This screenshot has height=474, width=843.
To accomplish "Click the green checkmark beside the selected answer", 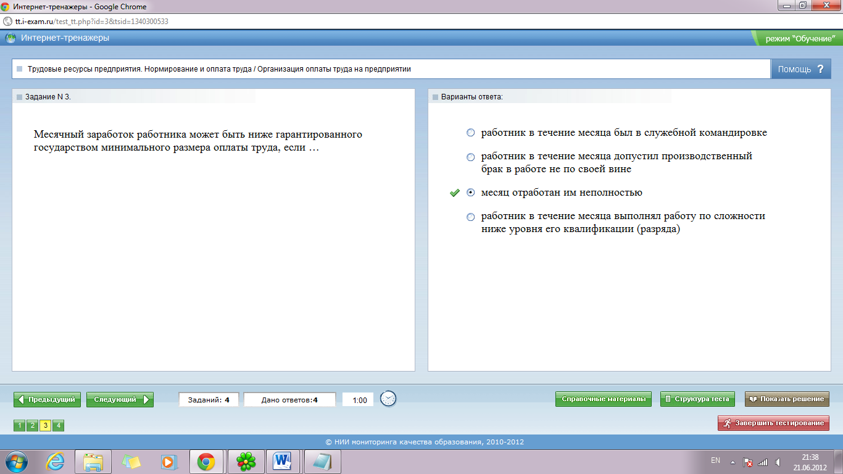I will (455, 193).
